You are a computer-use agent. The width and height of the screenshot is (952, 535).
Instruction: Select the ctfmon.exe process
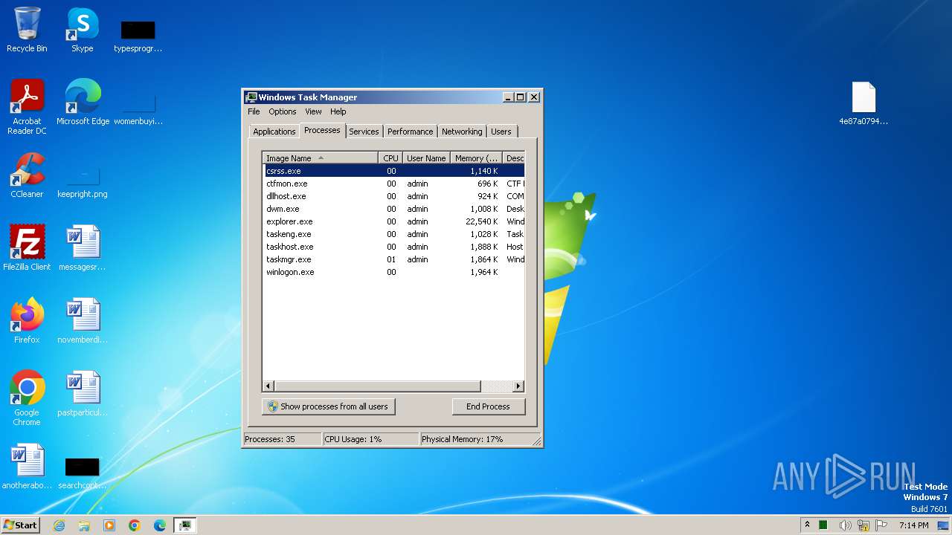pos(393,184)
